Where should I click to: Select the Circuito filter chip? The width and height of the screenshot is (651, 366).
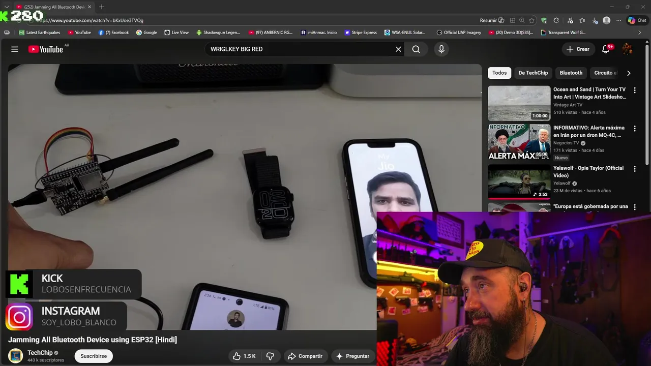(x=605, y=73)
